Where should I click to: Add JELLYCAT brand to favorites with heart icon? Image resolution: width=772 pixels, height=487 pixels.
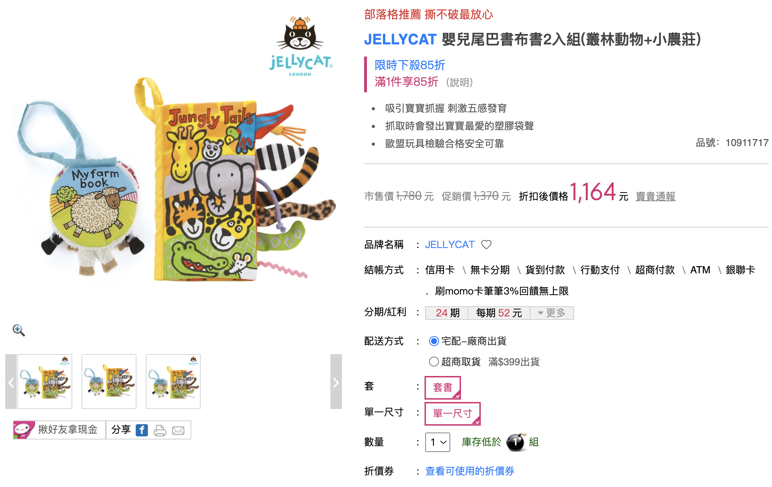coord(486,245)
